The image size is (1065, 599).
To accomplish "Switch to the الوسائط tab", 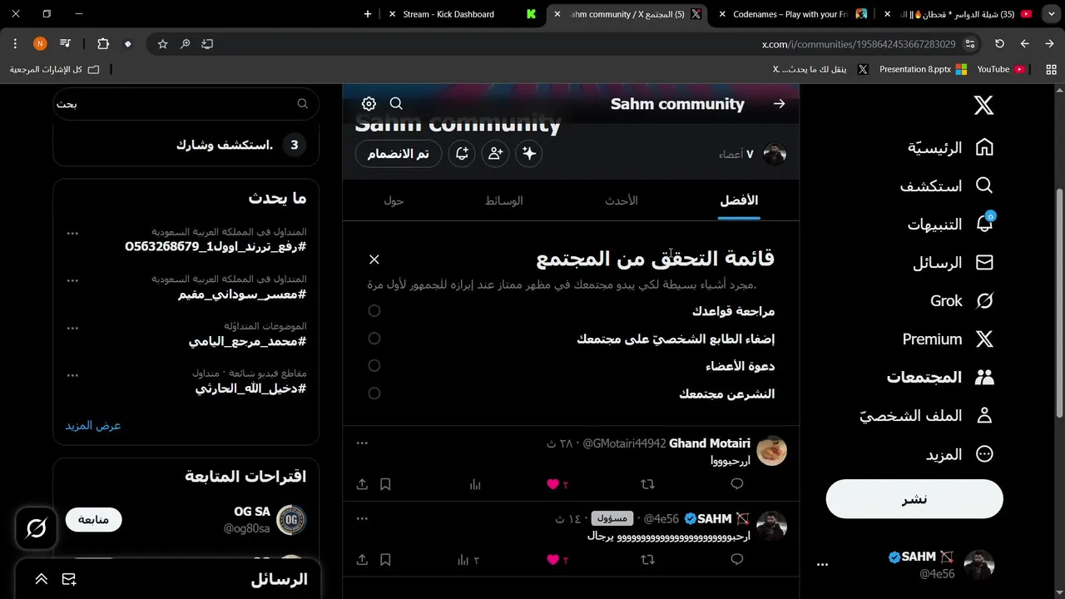I will coord(504,200).
